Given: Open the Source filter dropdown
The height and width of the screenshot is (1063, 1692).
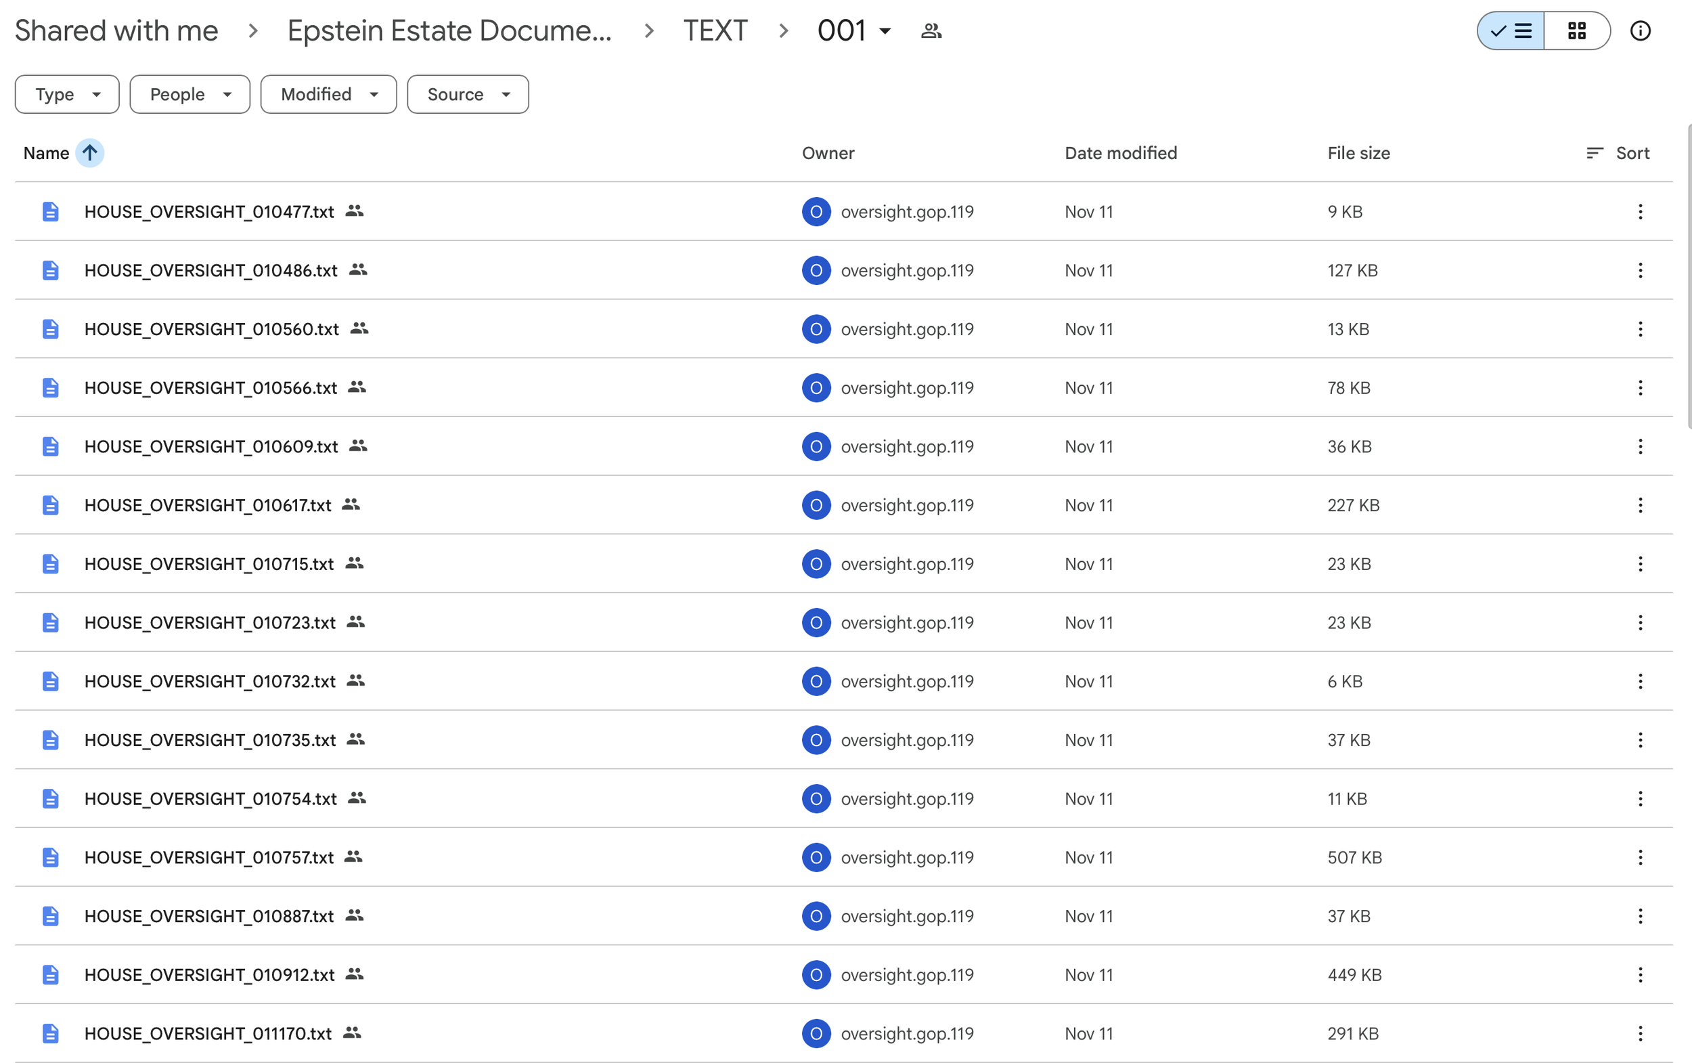Looking at the screenshot, I should pyautogui.click(x=467, y=94).
